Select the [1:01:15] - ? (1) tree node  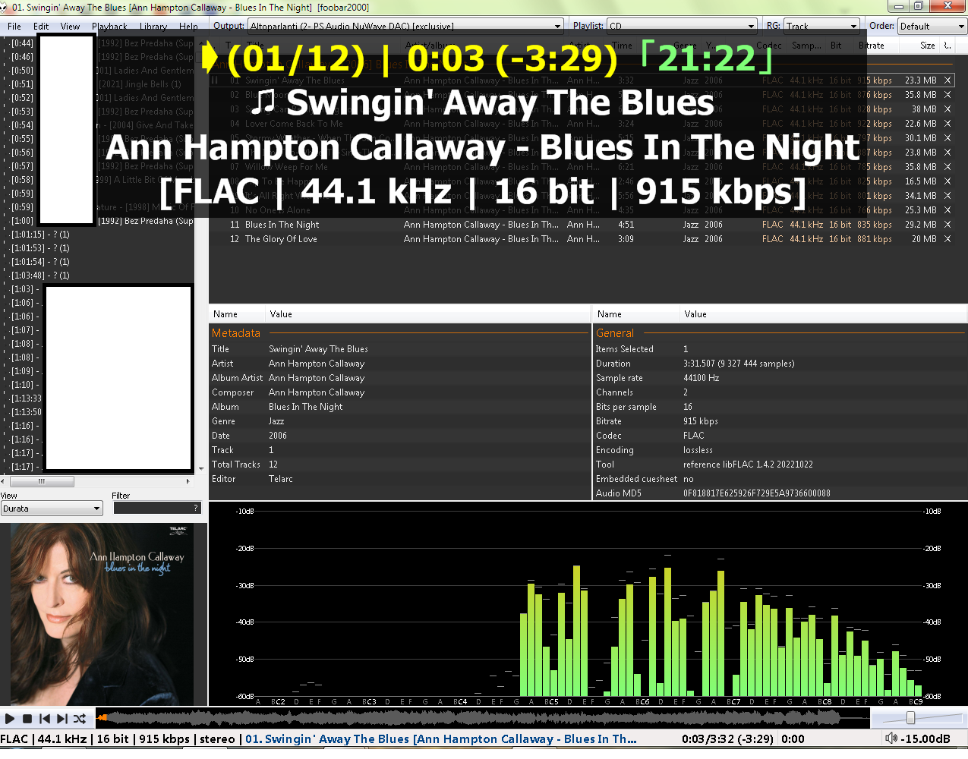[x=40, y=235]
